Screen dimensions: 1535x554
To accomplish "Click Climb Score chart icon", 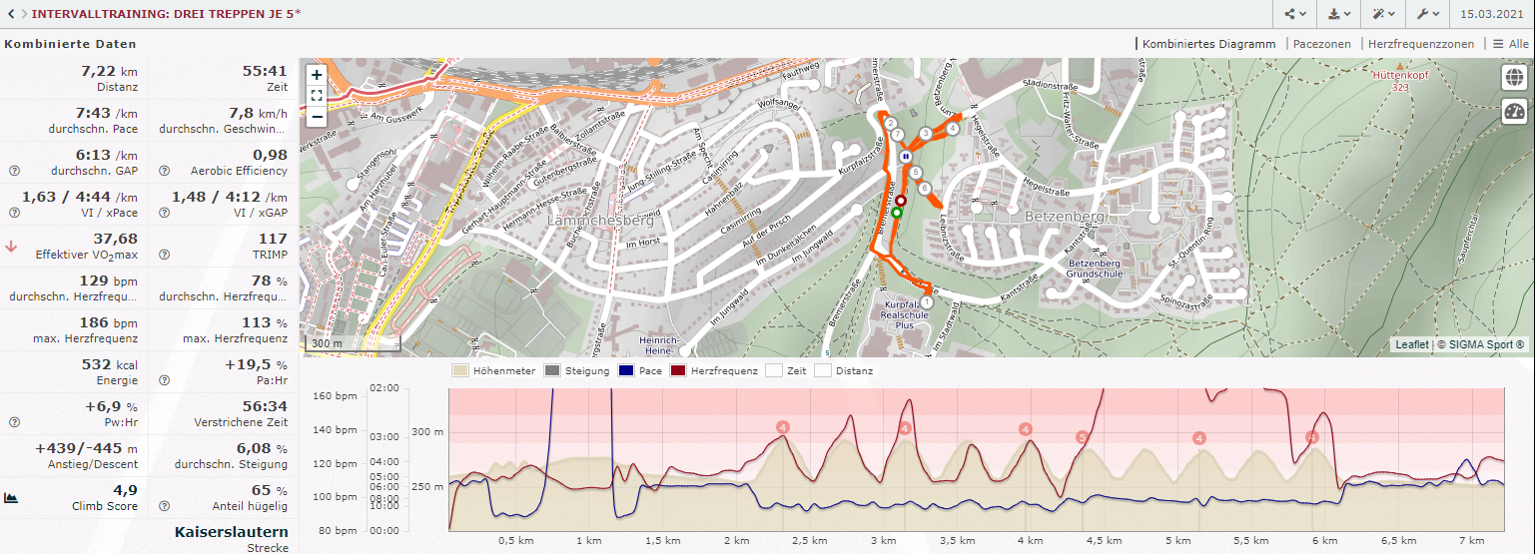I will click(x=11, y=497).
